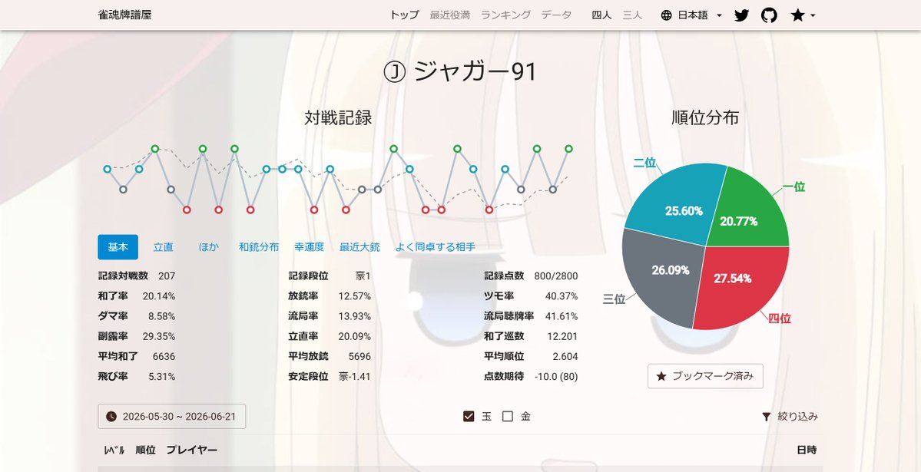Toggle the 玉 room checkbox
Viewport: 921px width, 472px height.
tap(468, 416)
